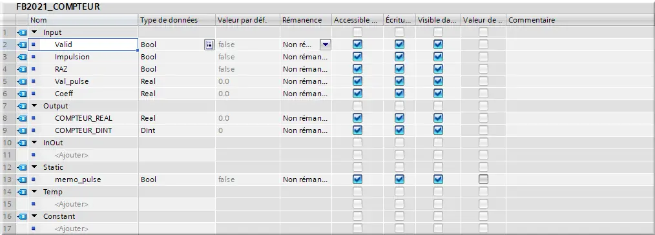Click blue square marker before COMPTEUR_DINT

(34, 130)
